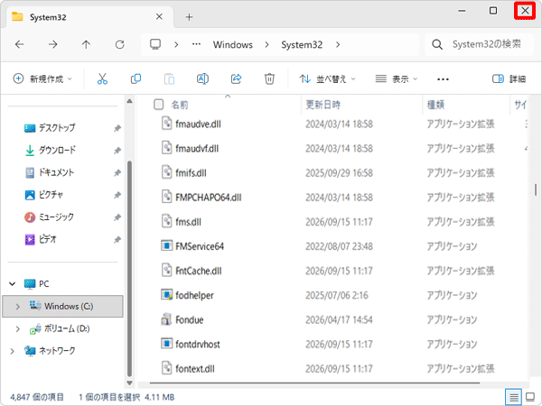Viewport: 542px width, 406px height.
Task: Open ドキュメント in navigation pane
Action: [x=56, y=172]
